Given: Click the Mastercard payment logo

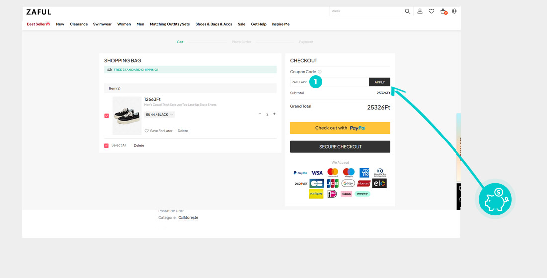Looking at the screenshot, I should pos(333,172).
